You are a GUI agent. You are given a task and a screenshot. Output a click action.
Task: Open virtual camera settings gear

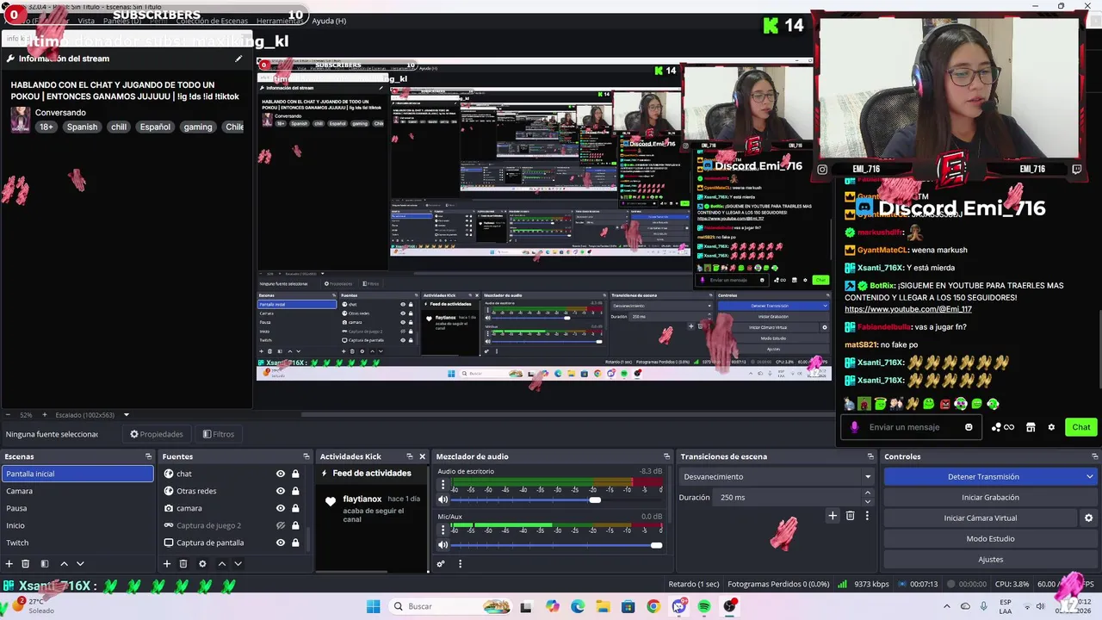1088,518
